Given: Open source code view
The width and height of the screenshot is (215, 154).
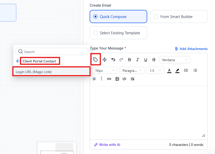Looking at the screenshot, I should point(124,79).
